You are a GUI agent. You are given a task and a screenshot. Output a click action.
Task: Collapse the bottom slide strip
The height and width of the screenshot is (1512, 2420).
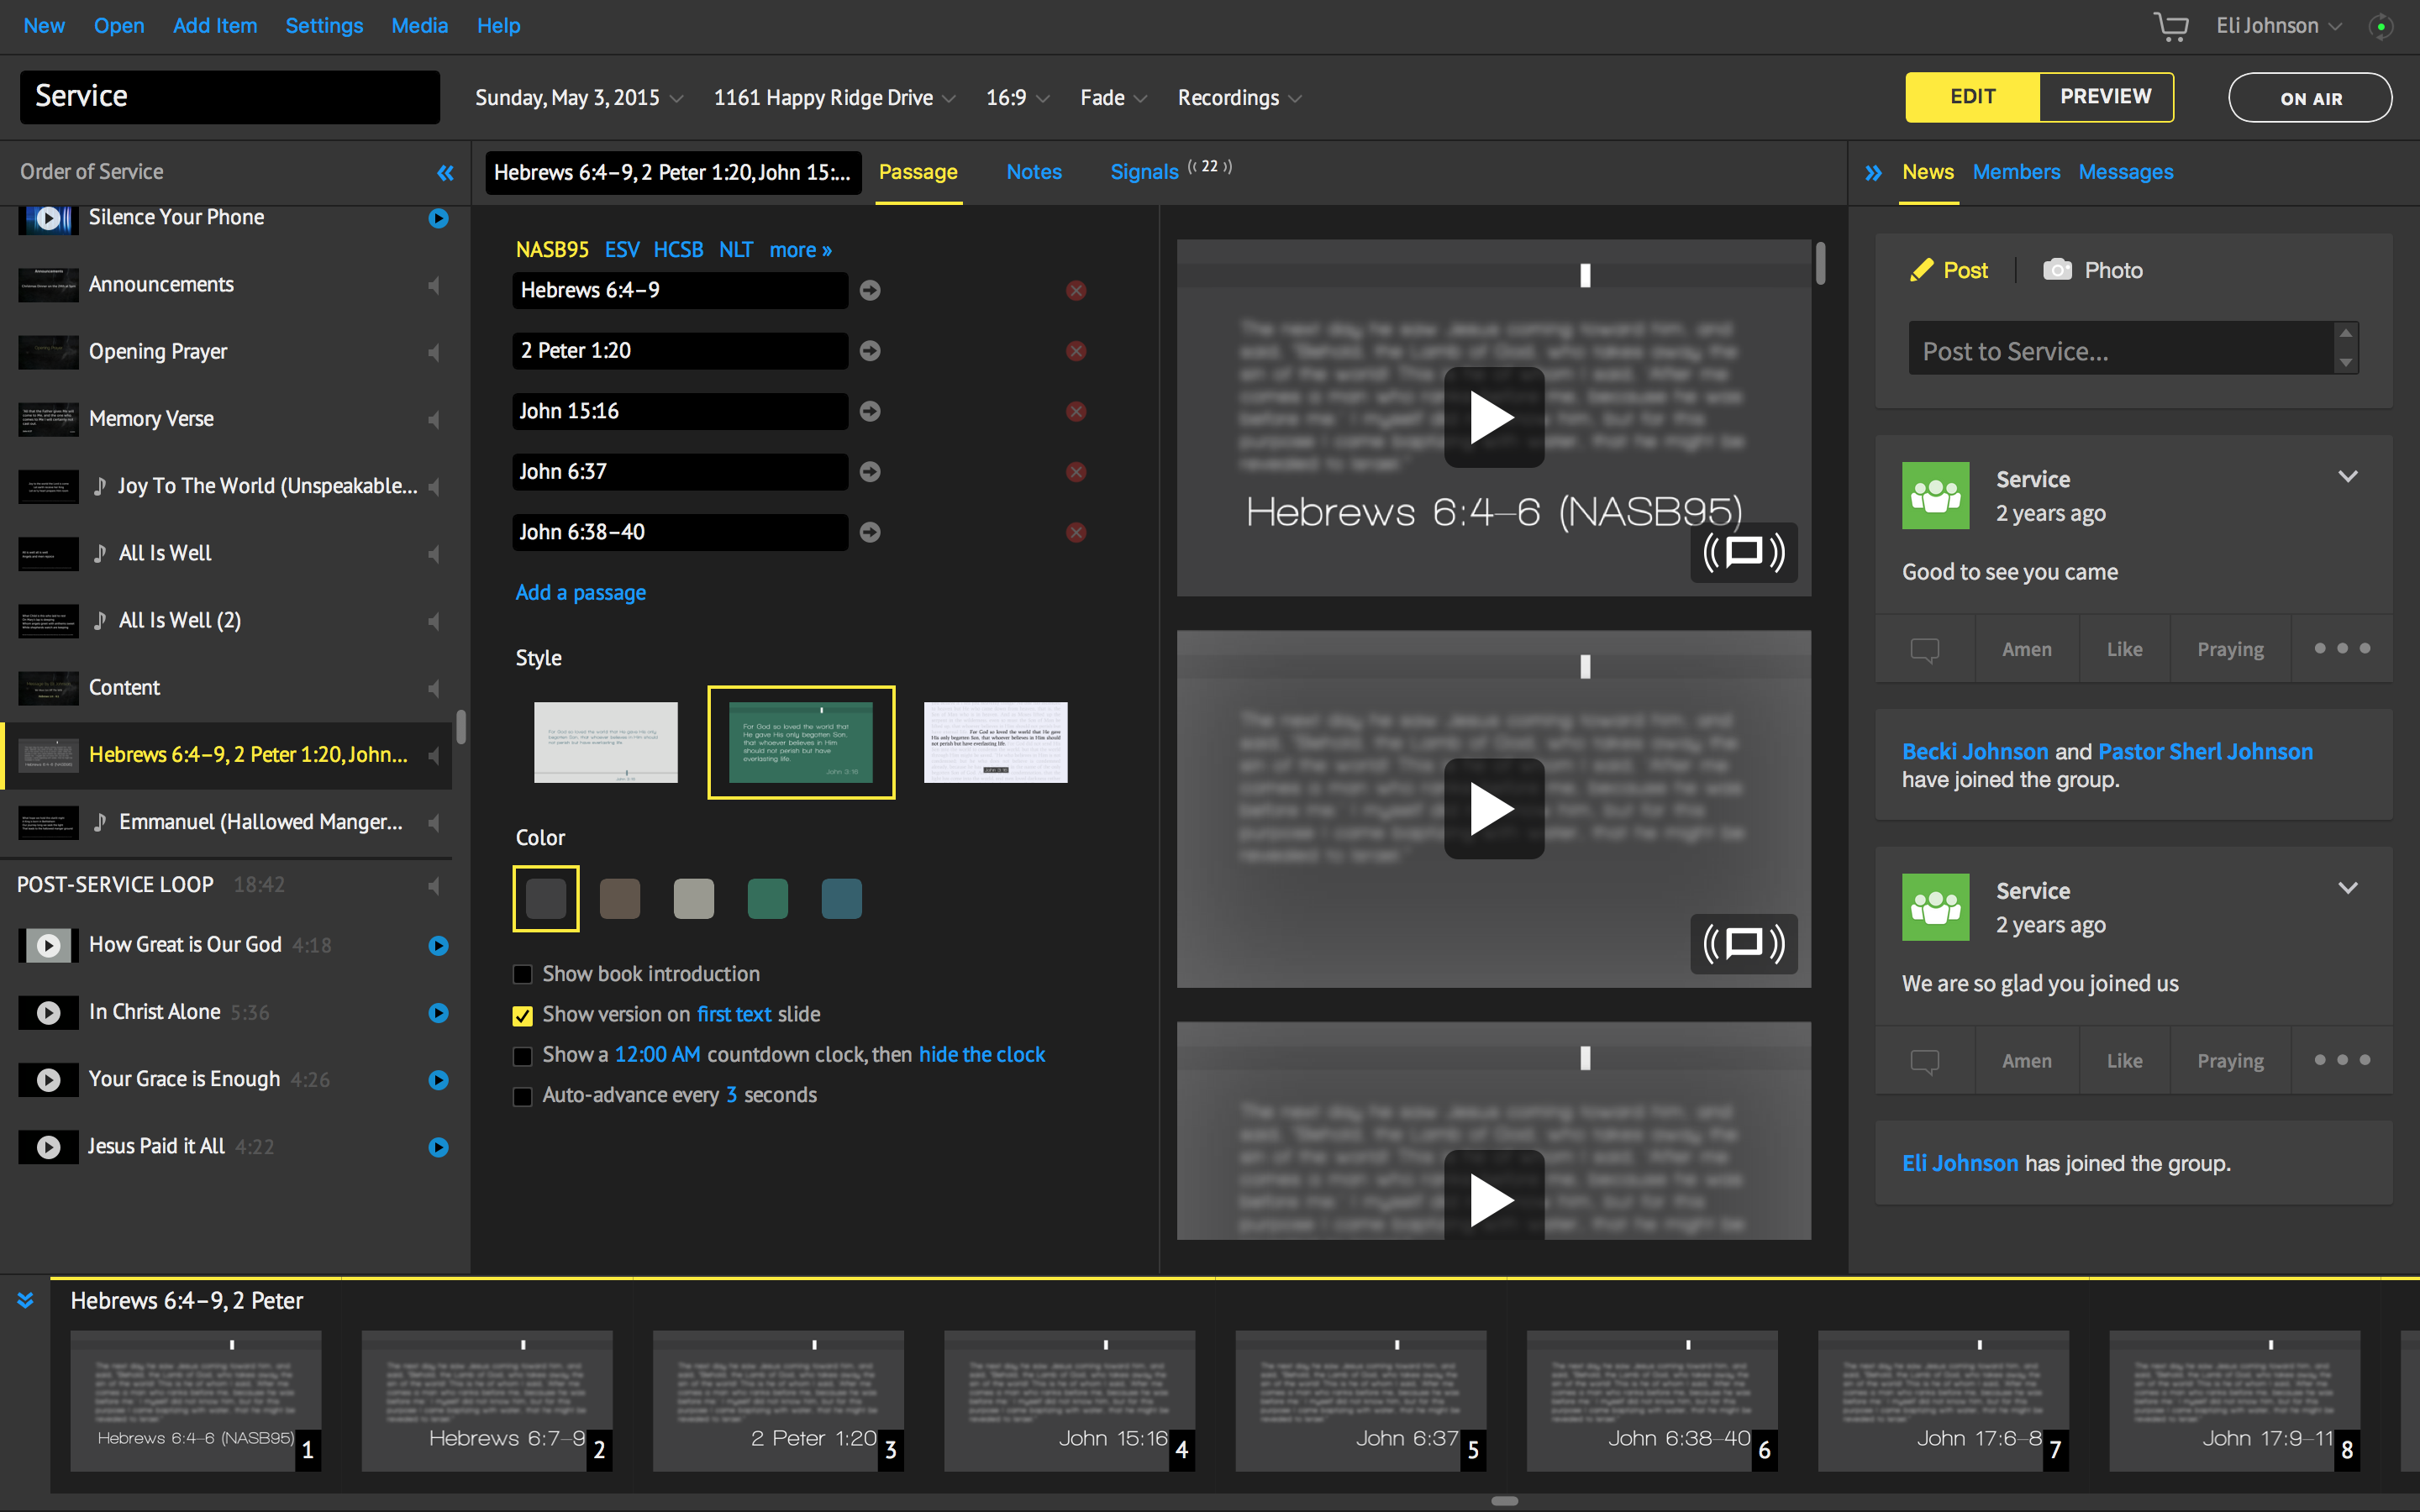[25, 1300]
